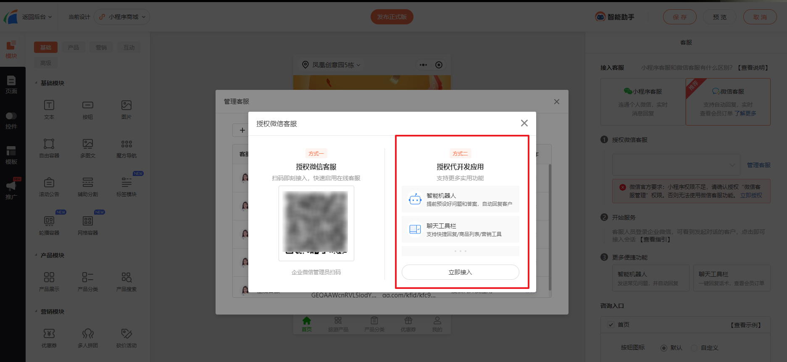Choose the 默认 button icon radio
This screenshot has width=787, height=362.
tap(664, 348)
